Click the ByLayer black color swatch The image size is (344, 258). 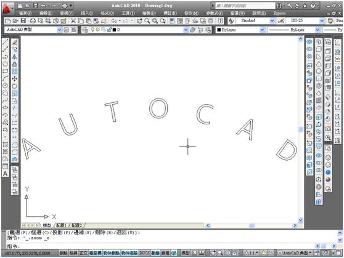(219, 30)
